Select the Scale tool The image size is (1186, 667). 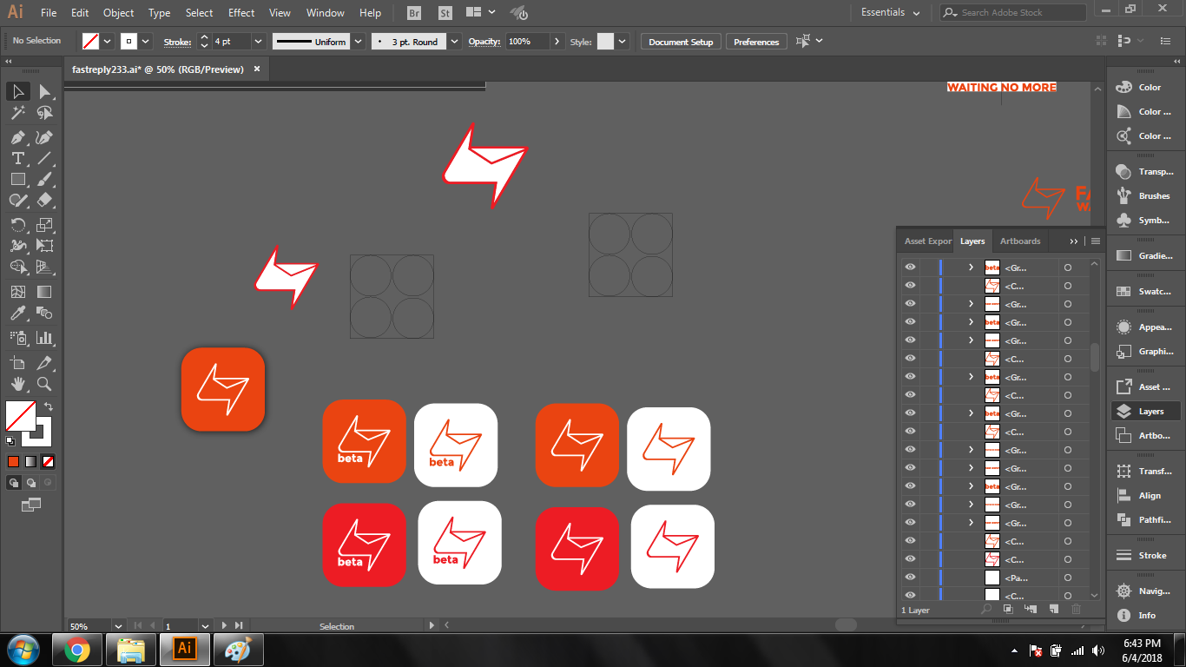(44, 225)
